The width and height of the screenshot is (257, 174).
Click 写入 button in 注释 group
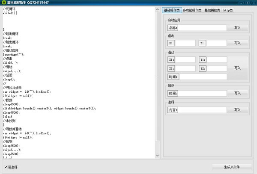(x=237, y=110)
